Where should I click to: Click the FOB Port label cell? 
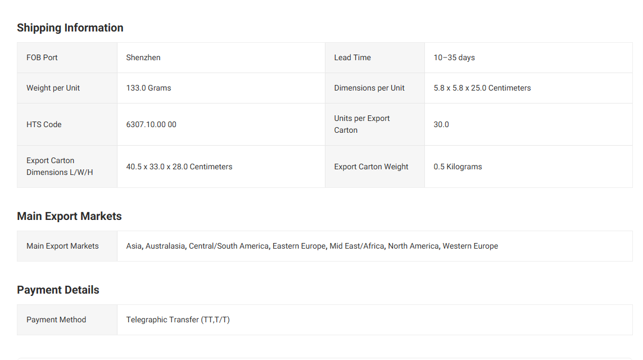[42, 57]
